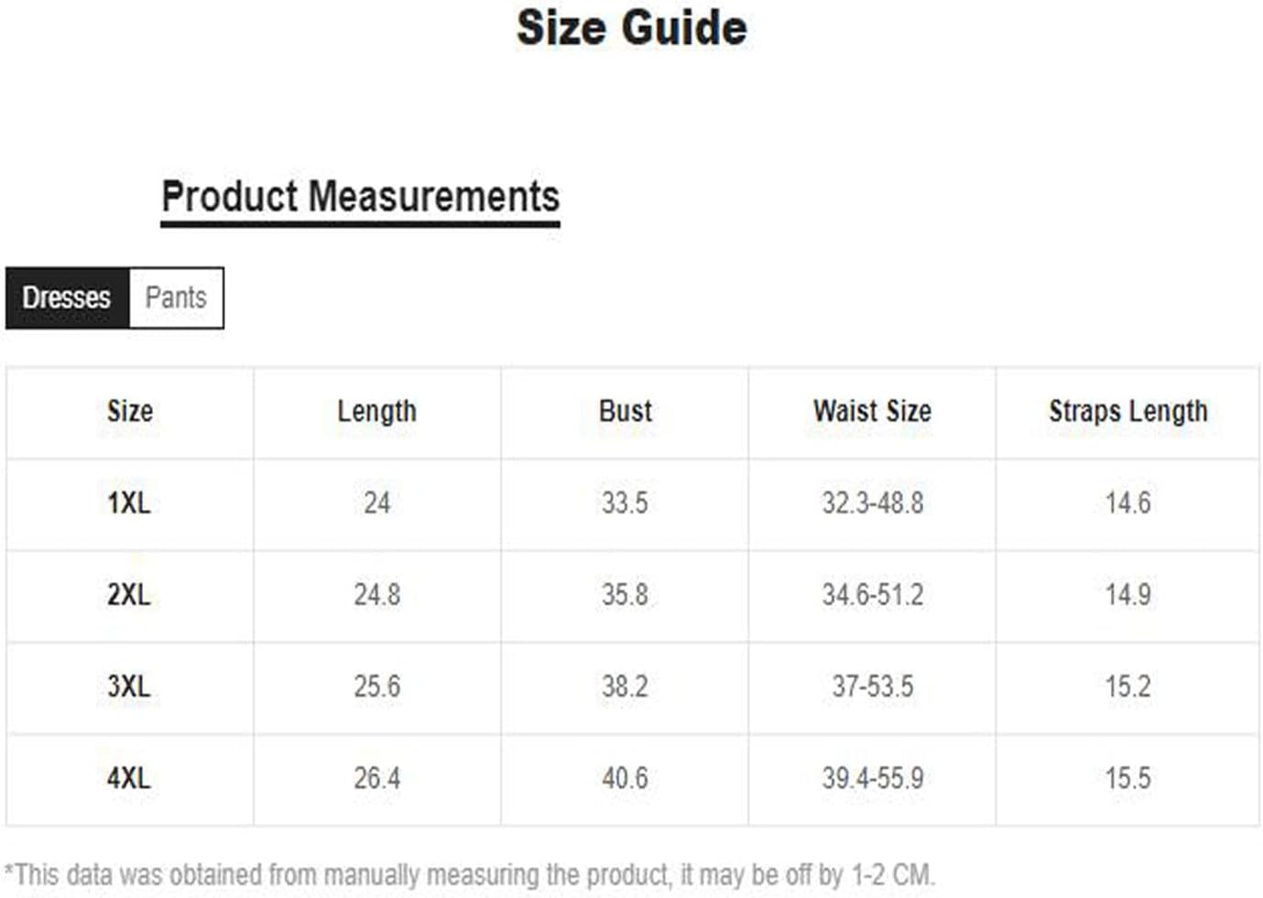The width and height of the screenshot is (1263, 898).
Task: Click the manual measurement disclaimer note
Action: [470, 875]
